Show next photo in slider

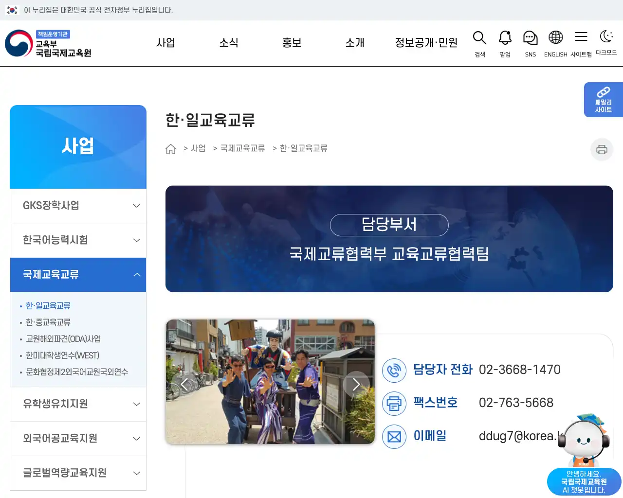pyautogui.click(x=356, y=384)
